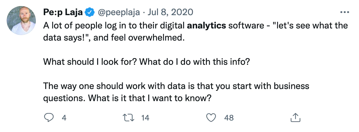Screen dimensions: 359x132
Task: Click the retweet count of 14
Action: pyautogui.click(x=145, y=118)
